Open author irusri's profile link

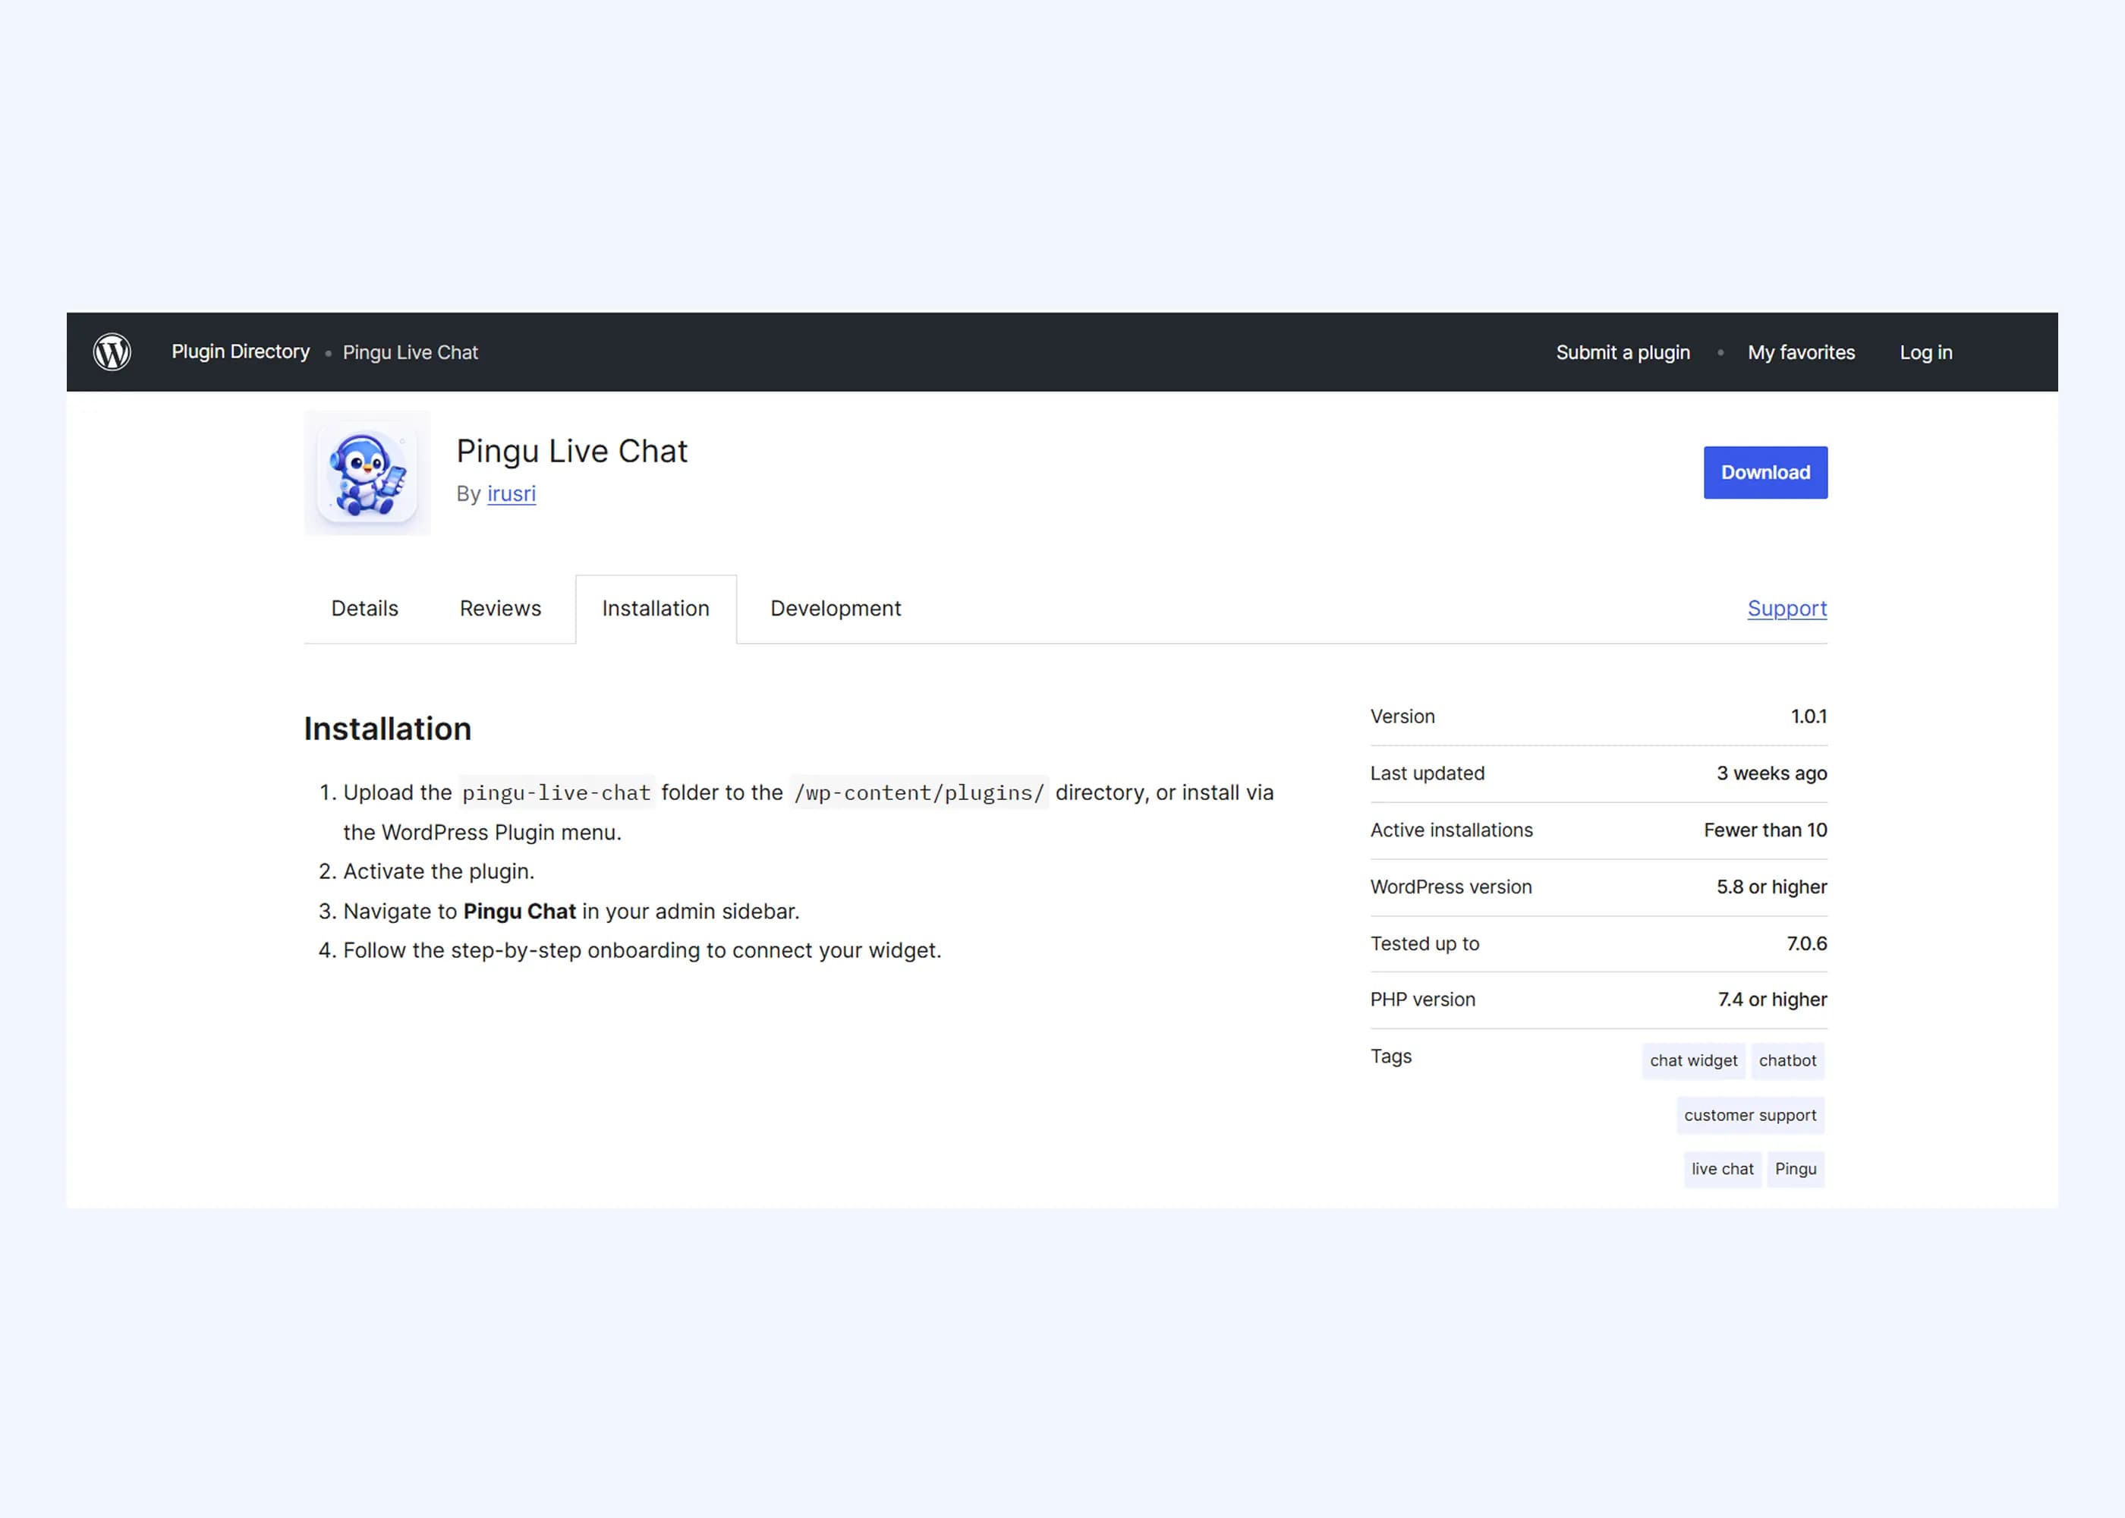(512, 493)
